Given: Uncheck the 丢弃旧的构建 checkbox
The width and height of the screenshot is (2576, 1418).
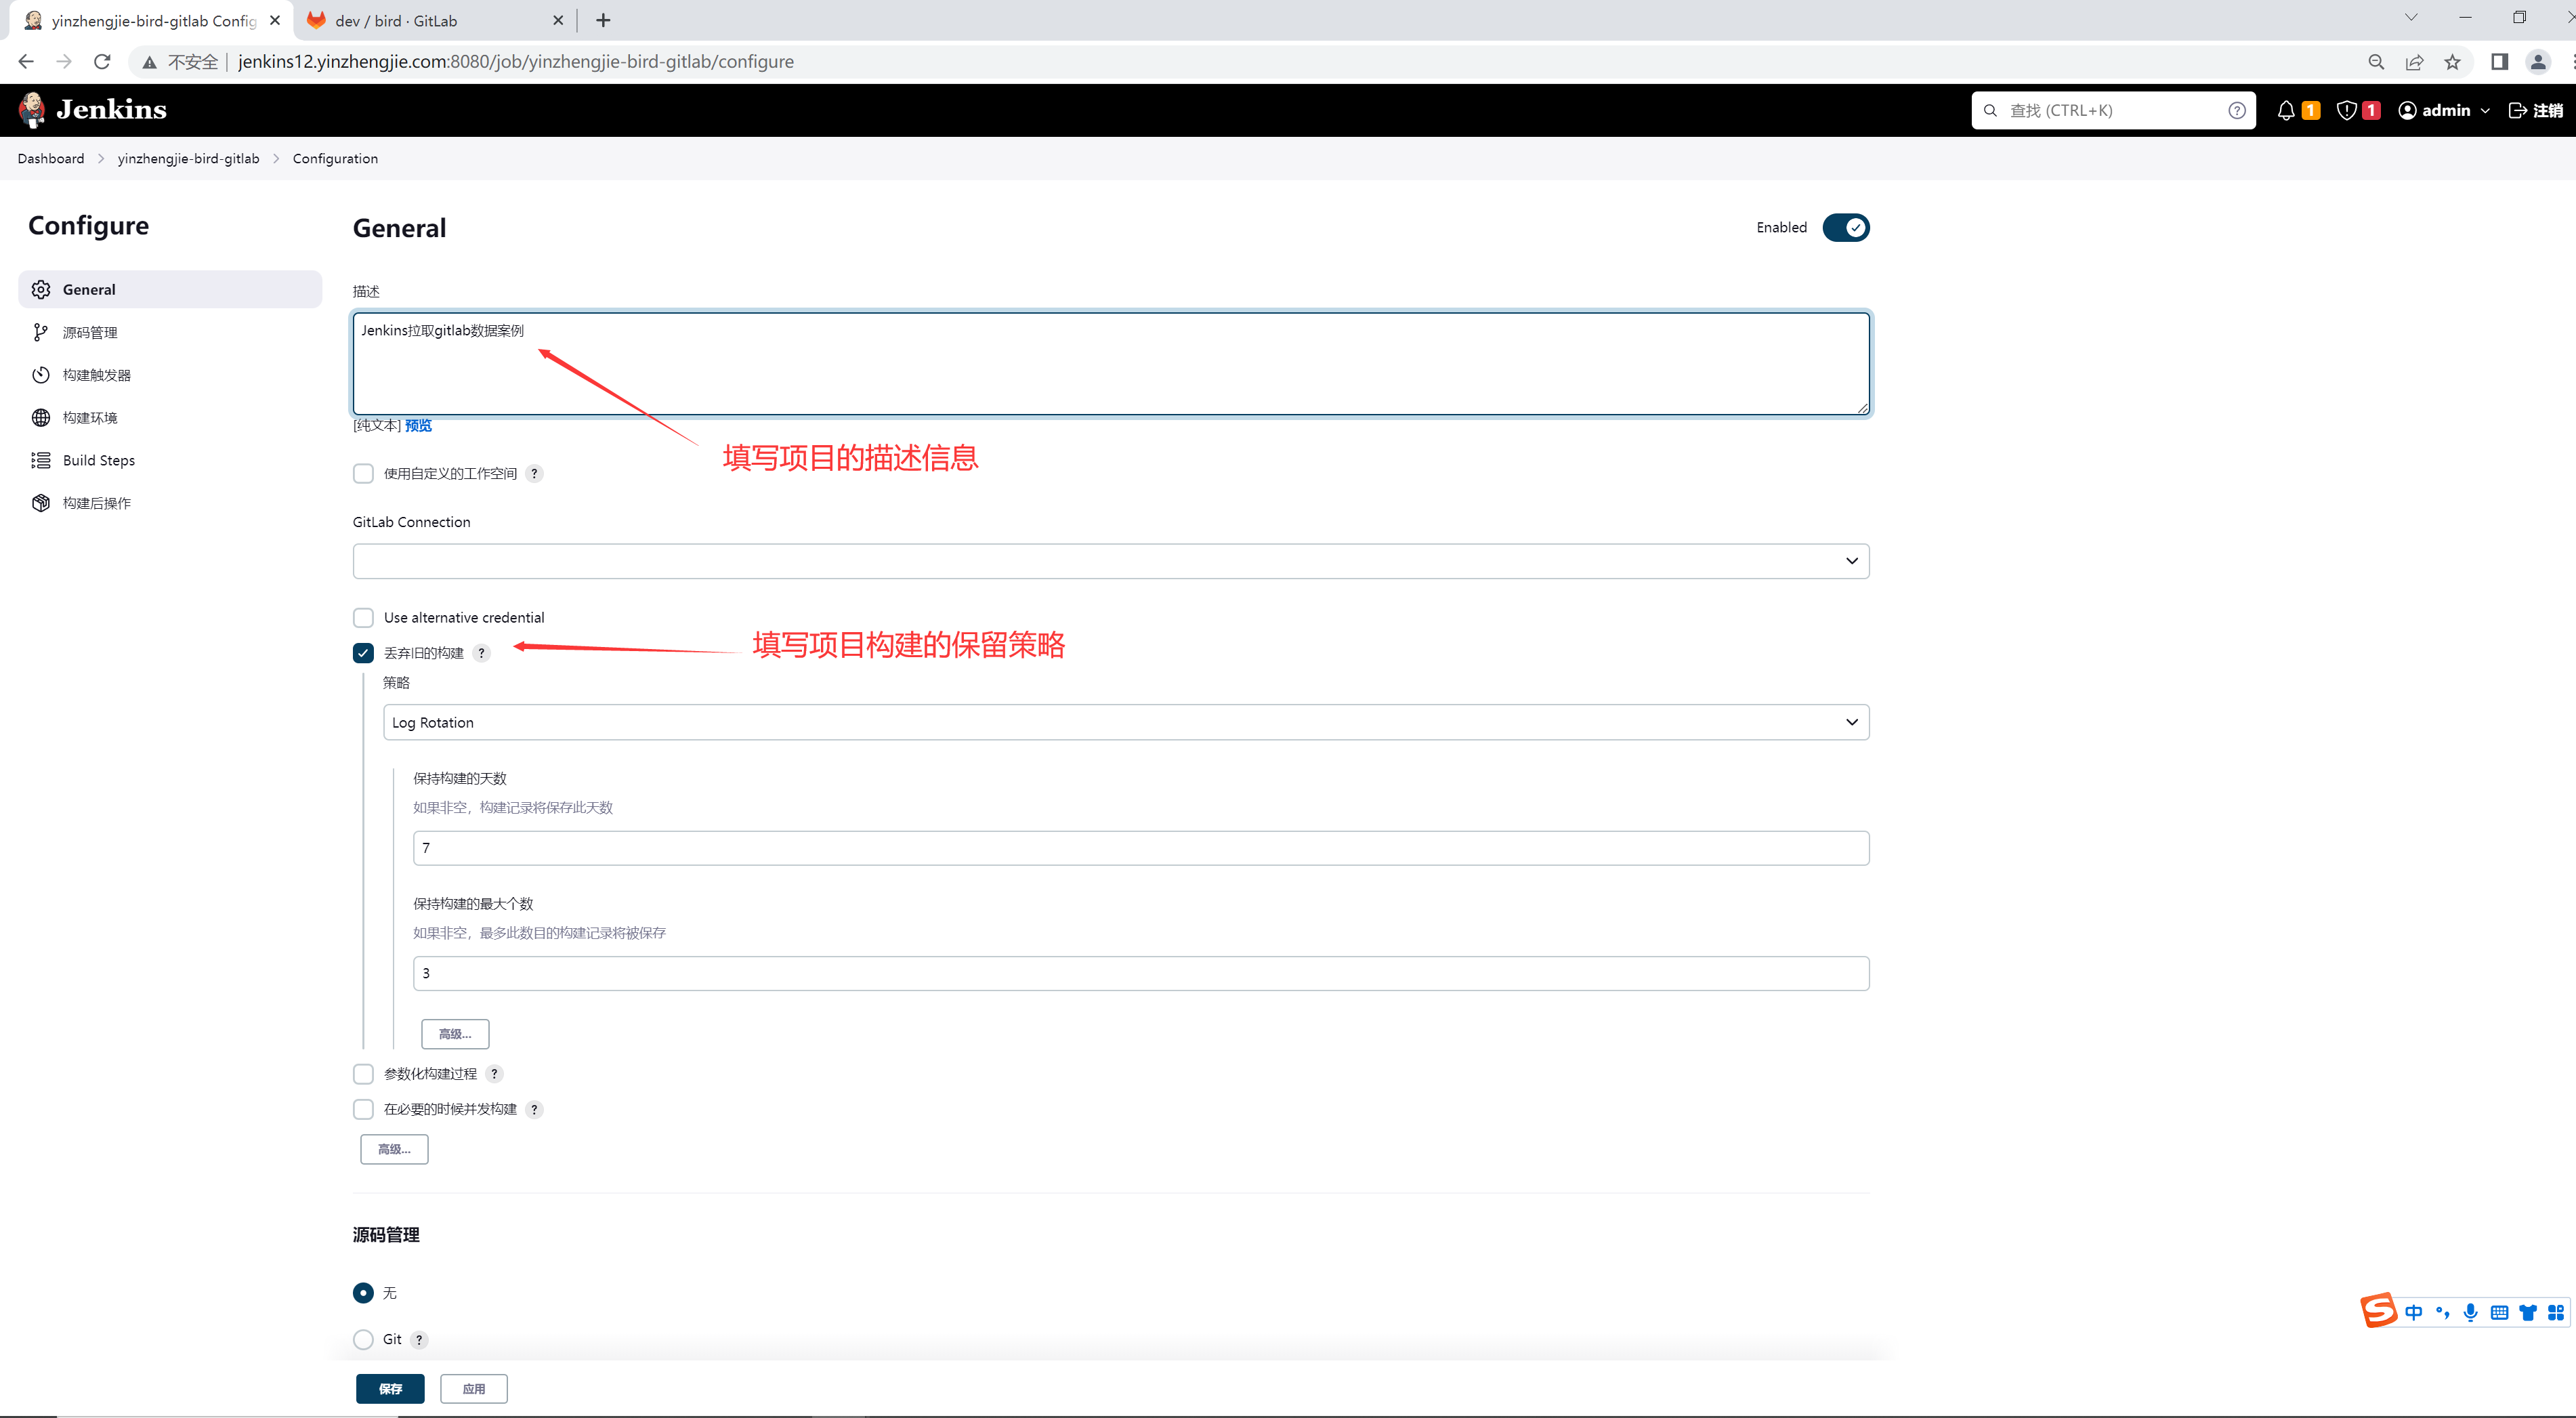Looking at the screenshot, I should tap(363, 653).
